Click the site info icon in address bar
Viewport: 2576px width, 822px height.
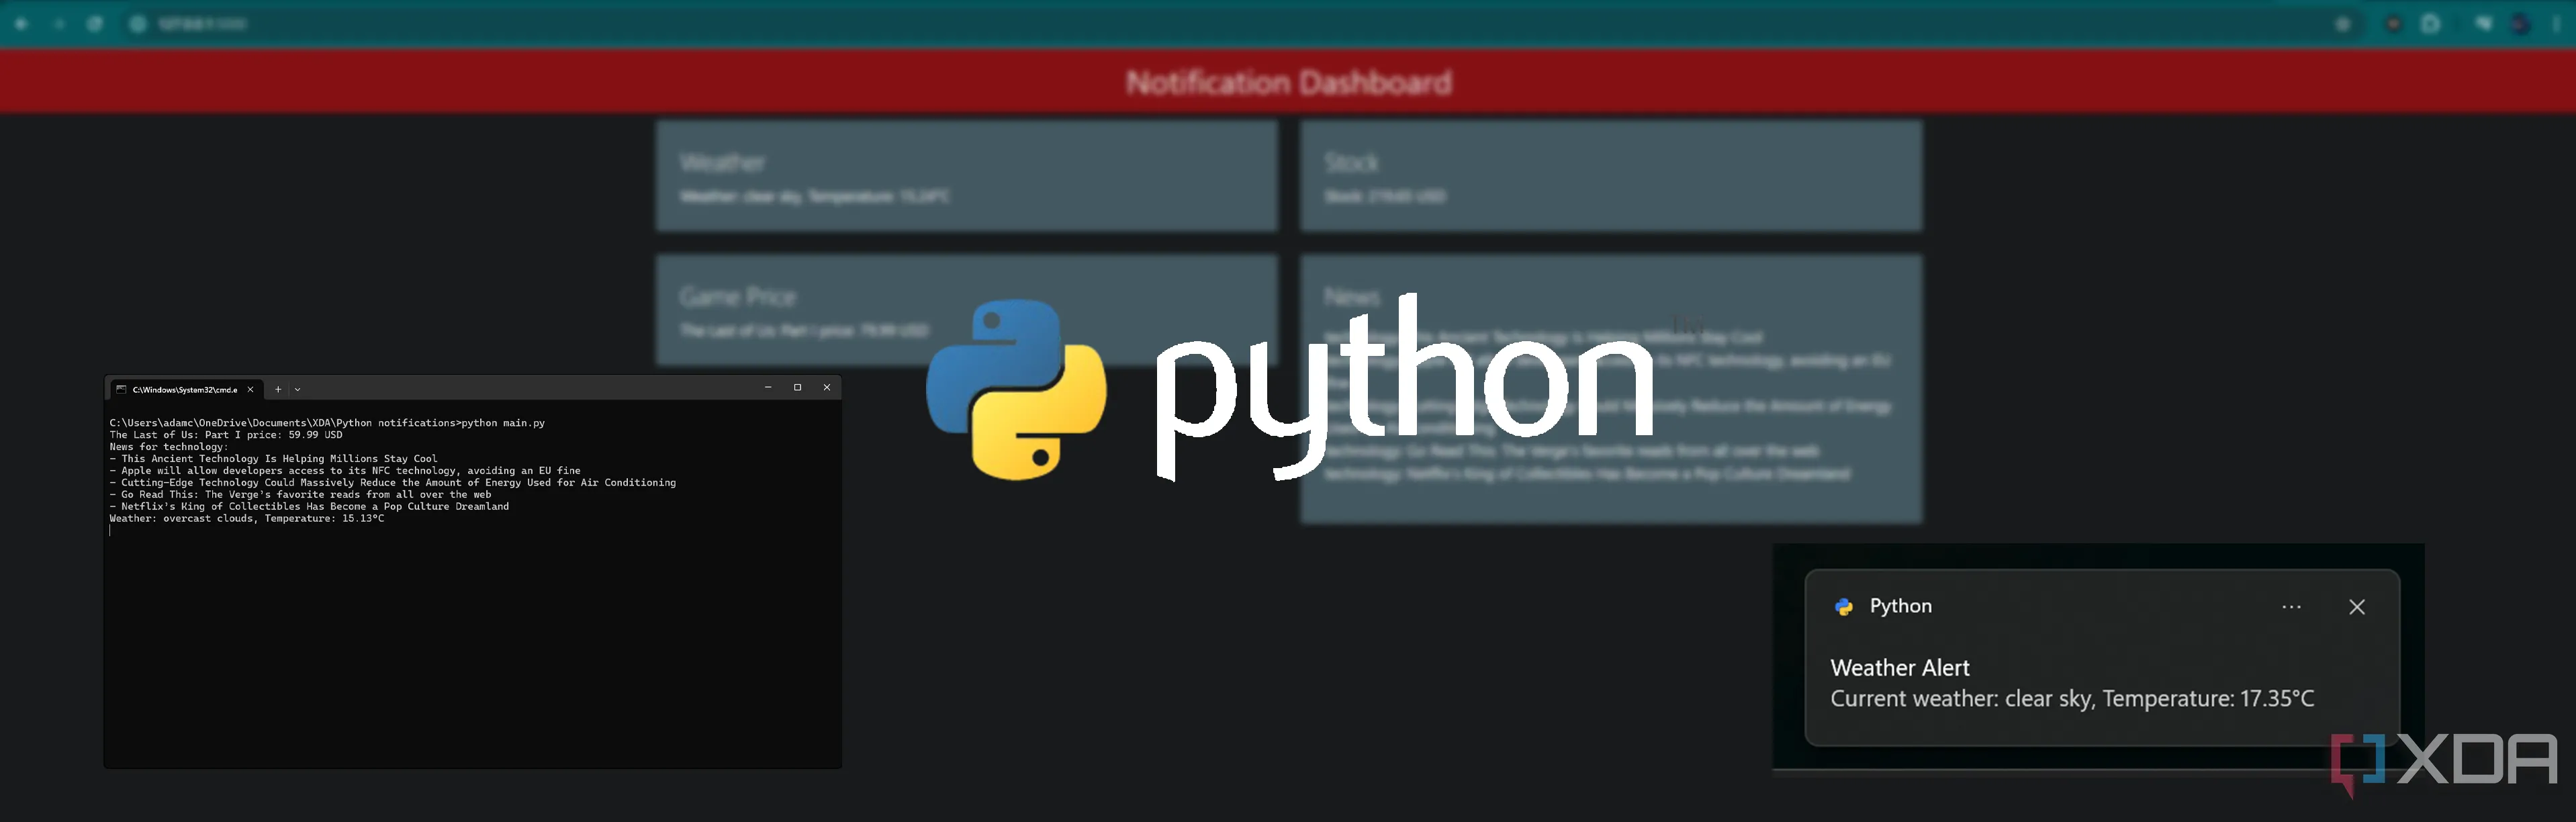tap(138, 23)
